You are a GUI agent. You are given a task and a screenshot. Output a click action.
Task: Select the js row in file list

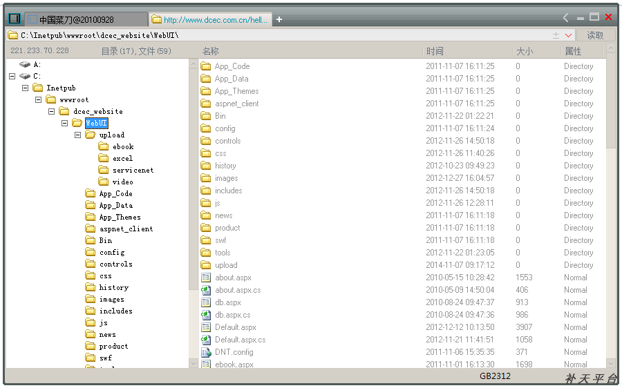[403, 203]
